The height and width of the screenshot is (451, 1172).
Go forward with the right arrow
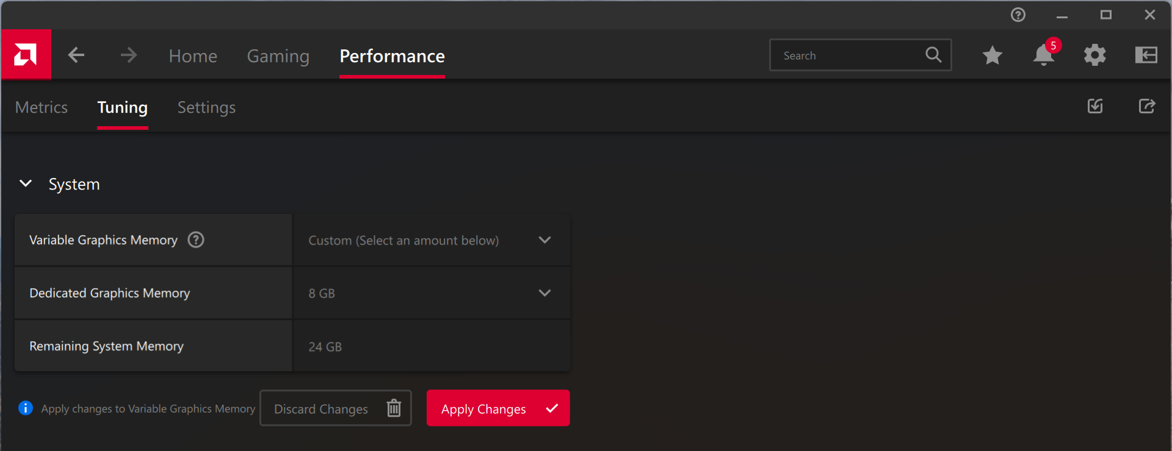(x=128, y=55)
